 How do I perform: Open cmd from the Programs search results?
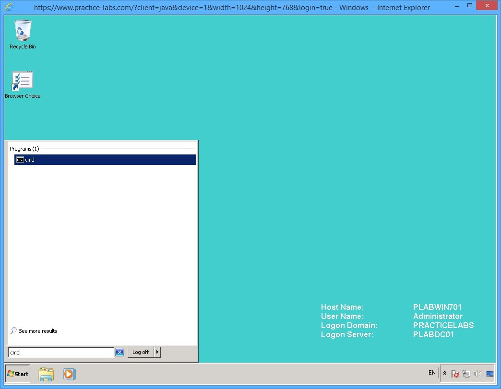[x=29, y=160]
